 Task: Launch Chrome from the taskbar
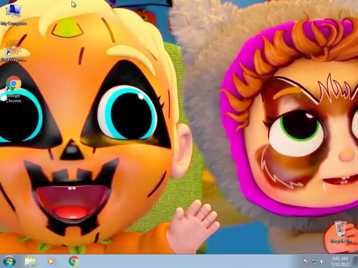[73, 261]
